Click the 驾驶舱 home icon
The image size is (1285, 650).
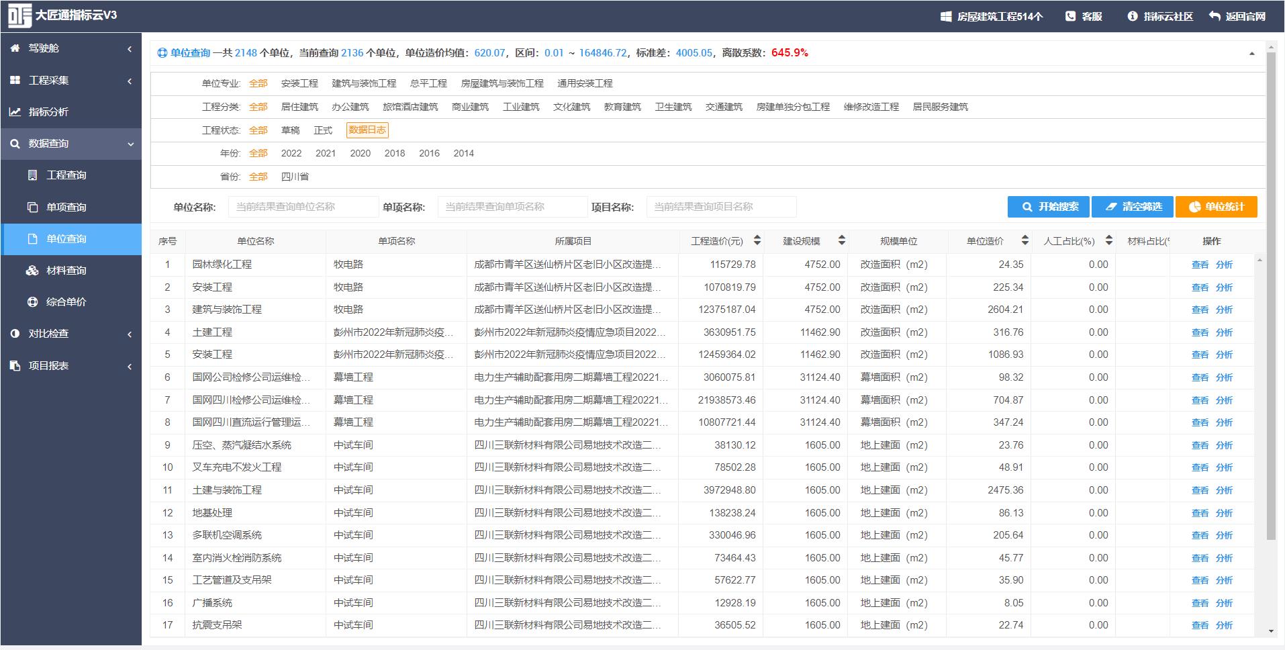pos(15,48)
